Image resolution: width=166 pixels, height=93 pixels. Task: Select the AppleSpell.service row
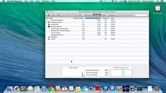pyautogui.click(x=97, y=35)
